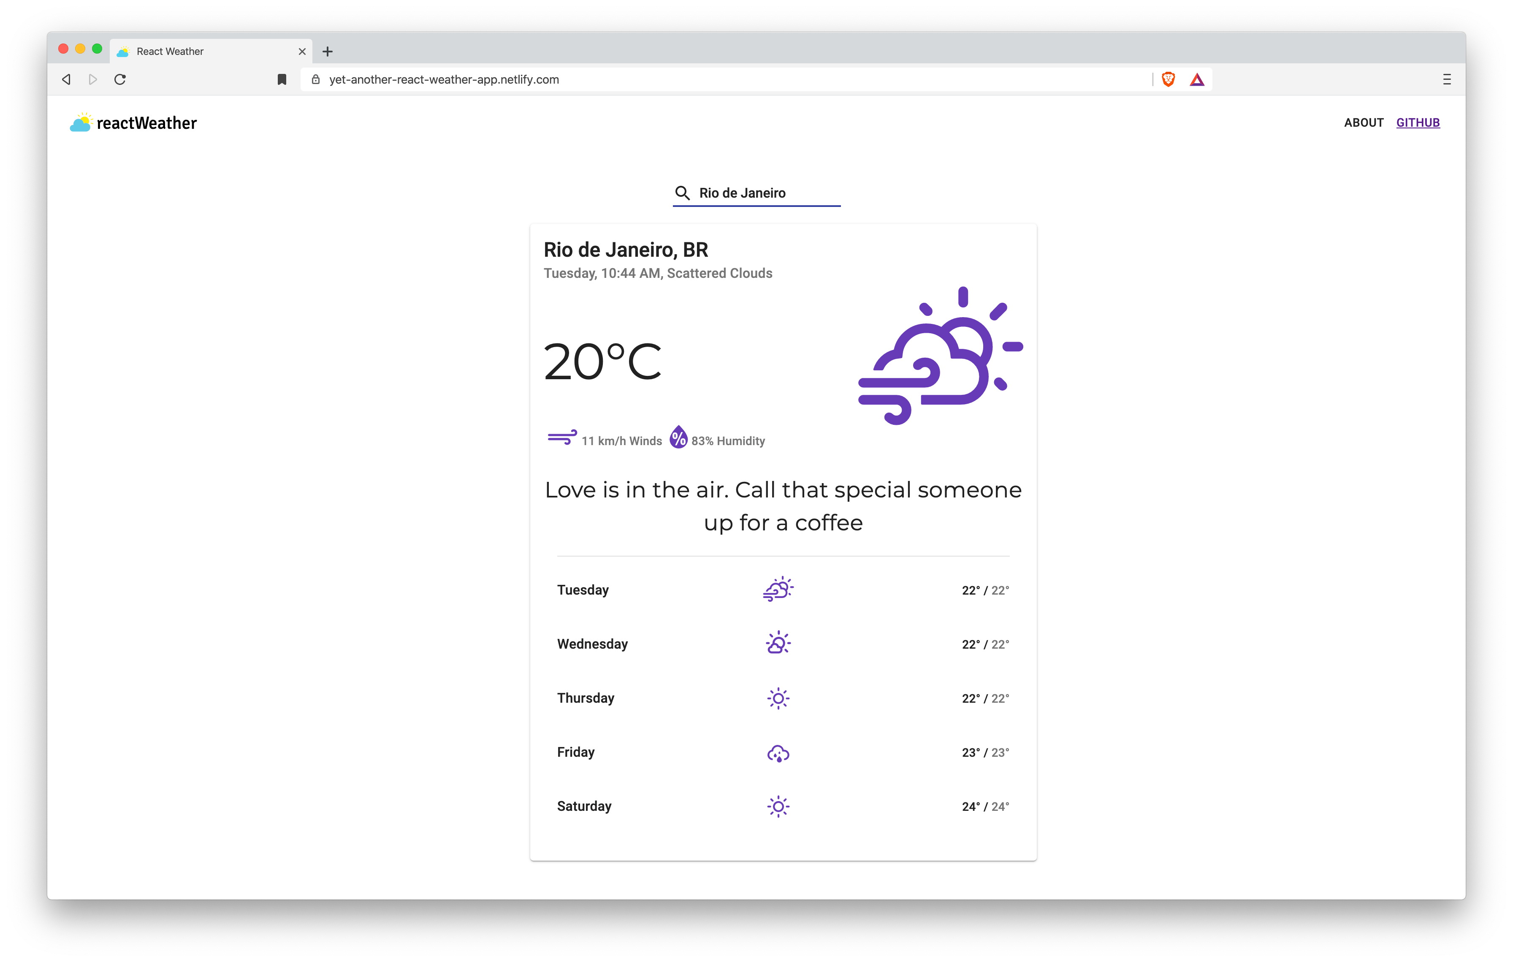Open the browser hamburger menu
The height and width of the screenshot is (962, 1513).
tap(1447, 79)
